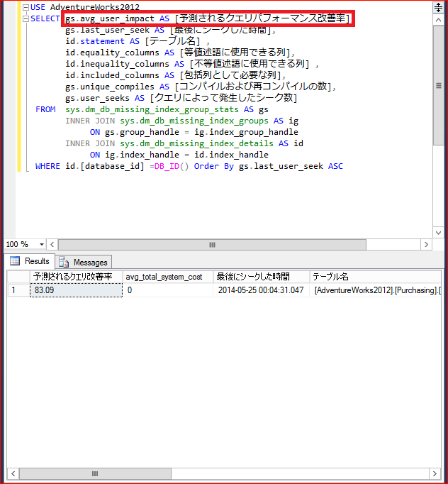Click id.statement in the query
The width and height of the screenshot is (448, 484).
(95, 41)
